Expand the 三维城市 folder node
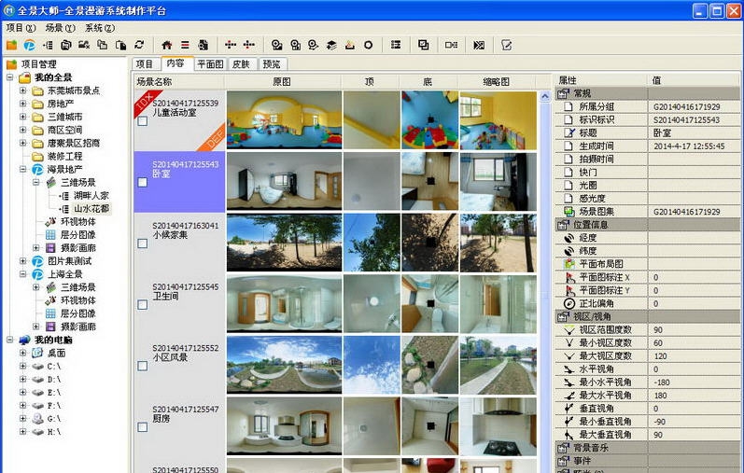Screen dimensions: 744x473 pos(22,117)
